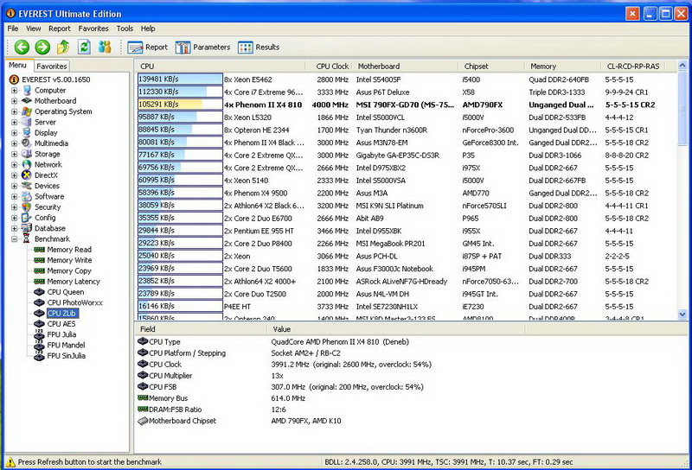The height and width of the screenshot is (470, 692).
Task: Open the Parameters toolbar button
Action: 203,48
